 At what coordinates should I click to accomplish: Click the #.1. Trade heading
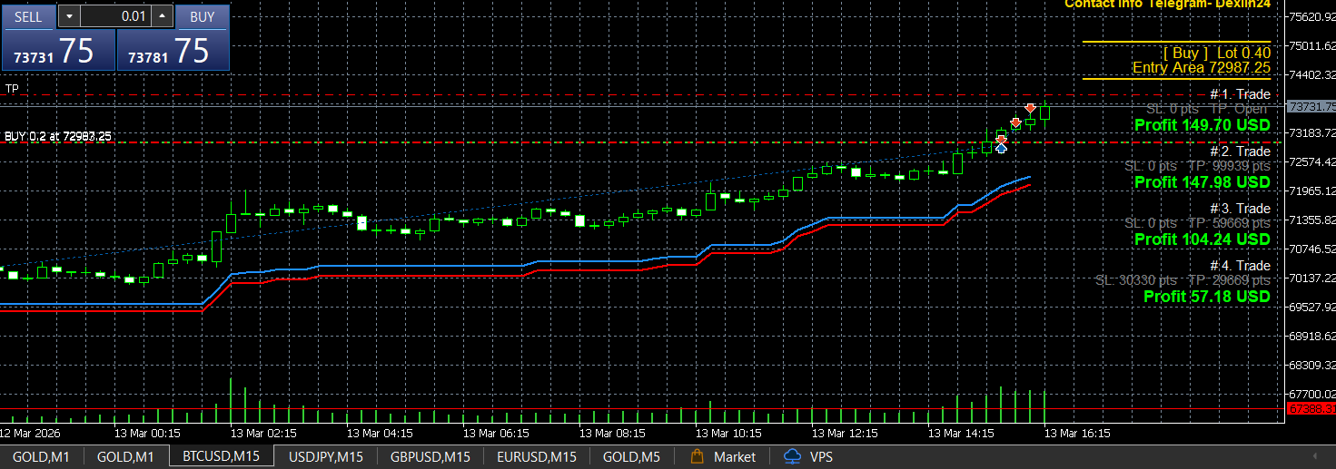pos(1240,94)
